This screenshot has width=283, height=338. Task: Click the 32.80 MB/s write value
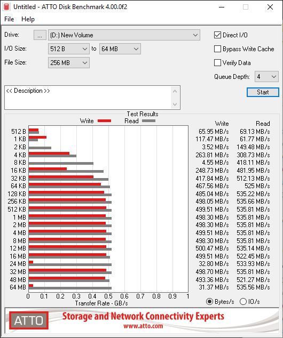pos(214,264)
